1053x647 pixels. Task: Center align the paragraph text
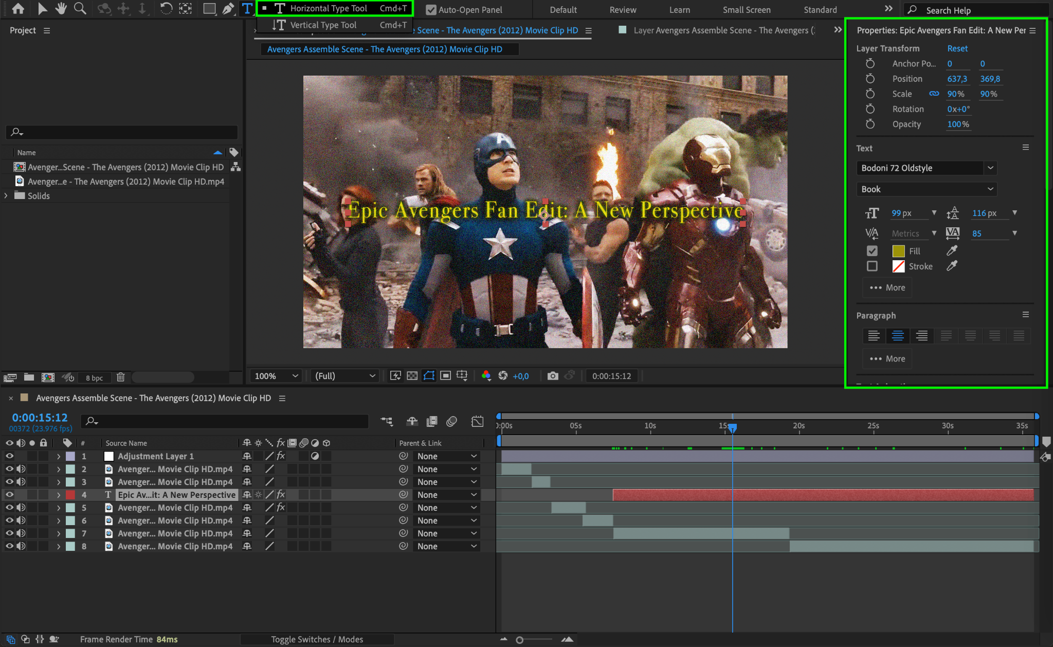click(898, 336)
